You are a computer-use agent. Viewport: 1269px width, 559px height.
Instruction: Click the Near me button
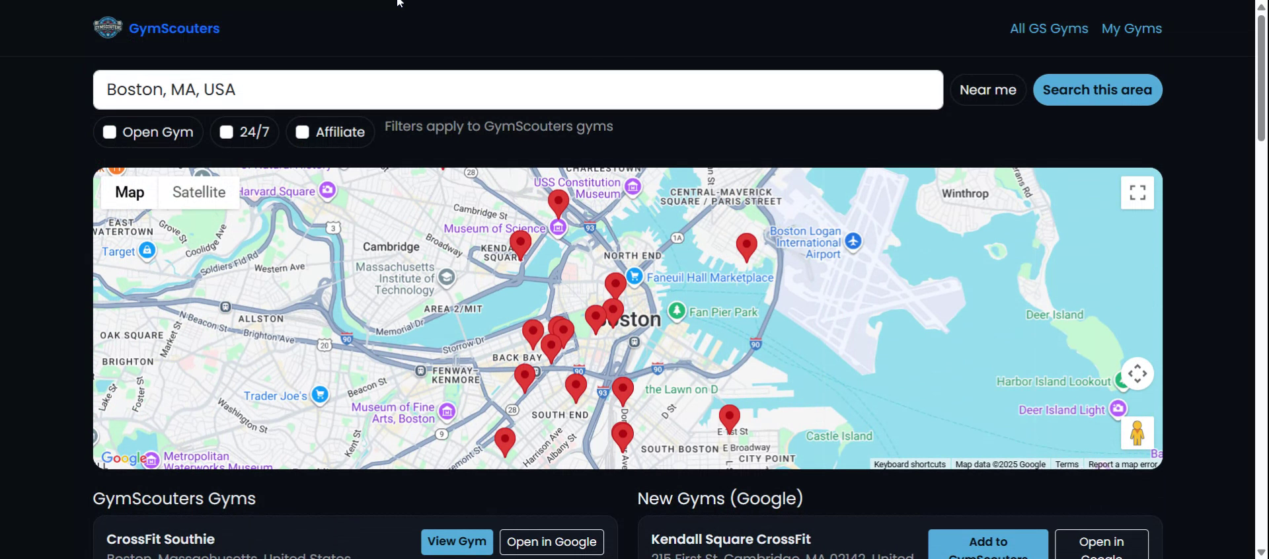click(987, 90)
